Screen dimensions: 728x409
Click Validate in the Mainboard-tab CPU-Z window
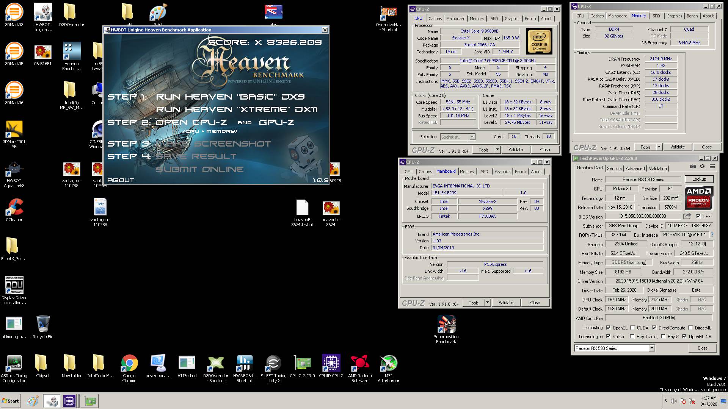pyautogui.click(x=506, y=303)
